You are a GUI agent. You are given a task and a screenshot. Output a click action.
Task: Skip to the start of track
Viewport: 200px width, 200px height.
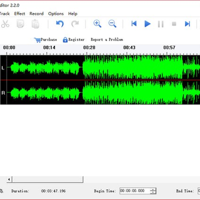(x=134, y=24)
